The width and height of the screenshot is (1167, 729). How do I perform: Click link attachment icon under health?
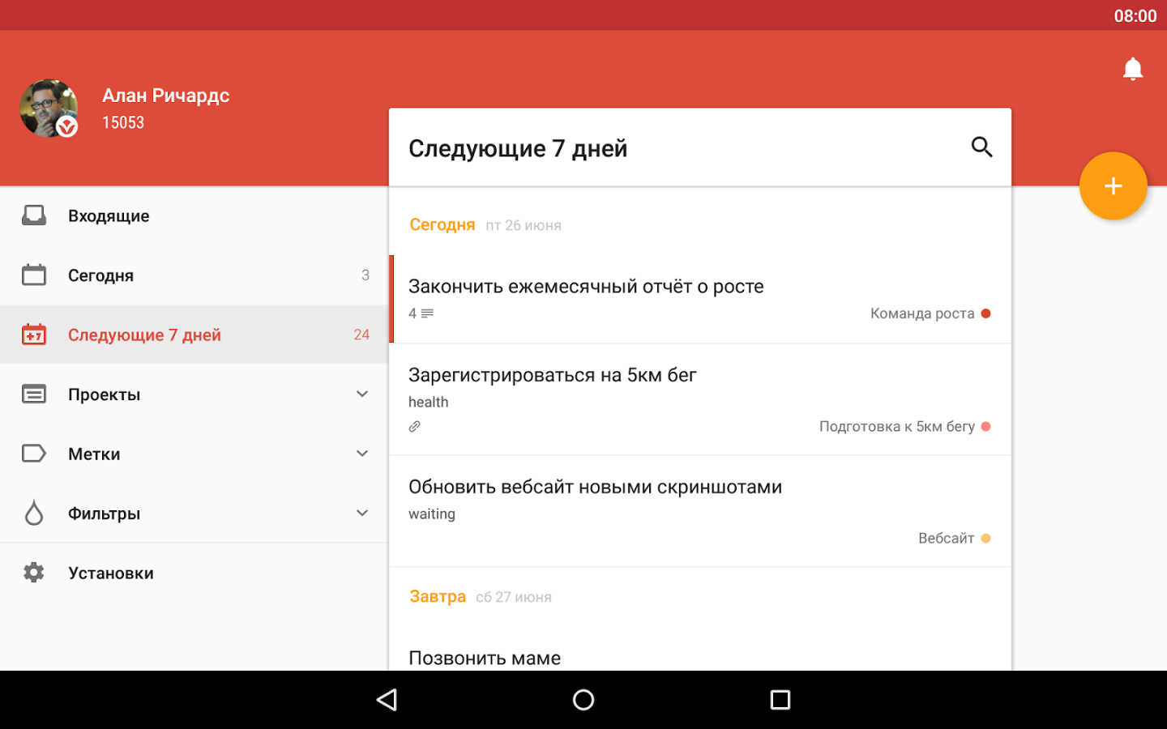[x=415, y=426]
